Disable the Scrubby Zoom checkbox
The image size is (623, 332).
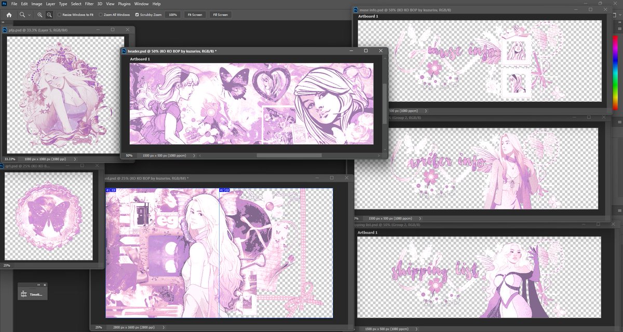click(x=137, y=15)
